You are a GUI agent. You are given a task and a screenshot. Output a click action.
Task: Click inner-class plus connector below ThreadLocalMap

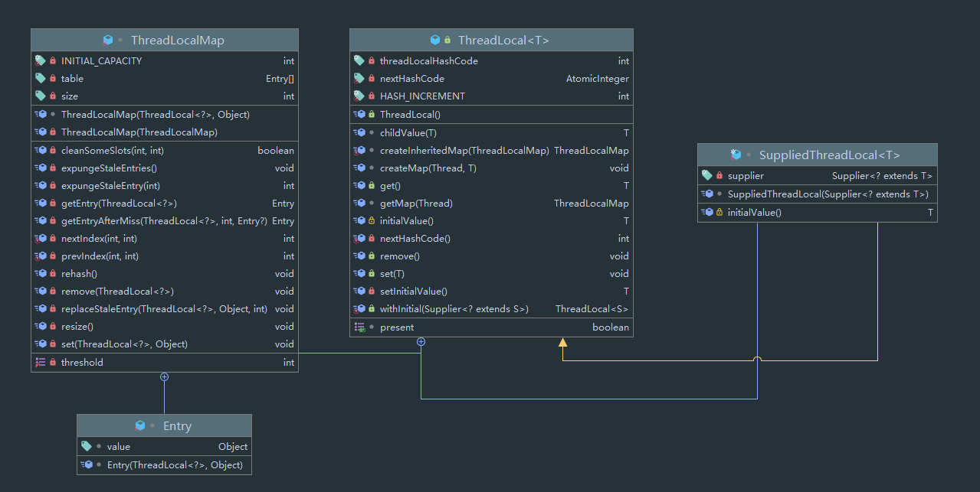coord(164,377)
